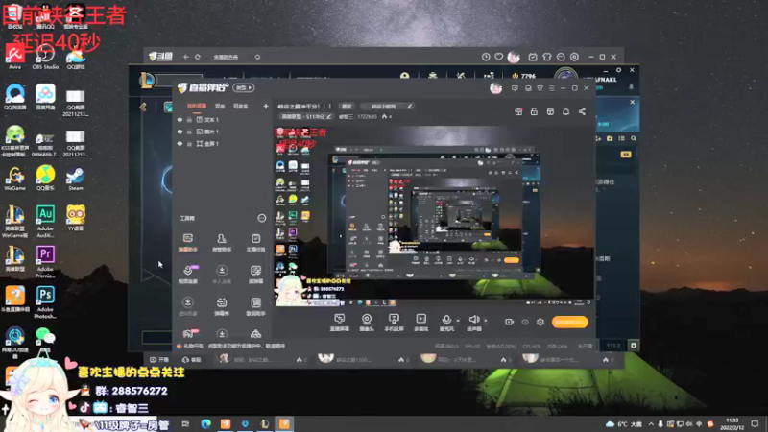
Task: Click the orange start/stop live button
Action: tap(569, 322)
